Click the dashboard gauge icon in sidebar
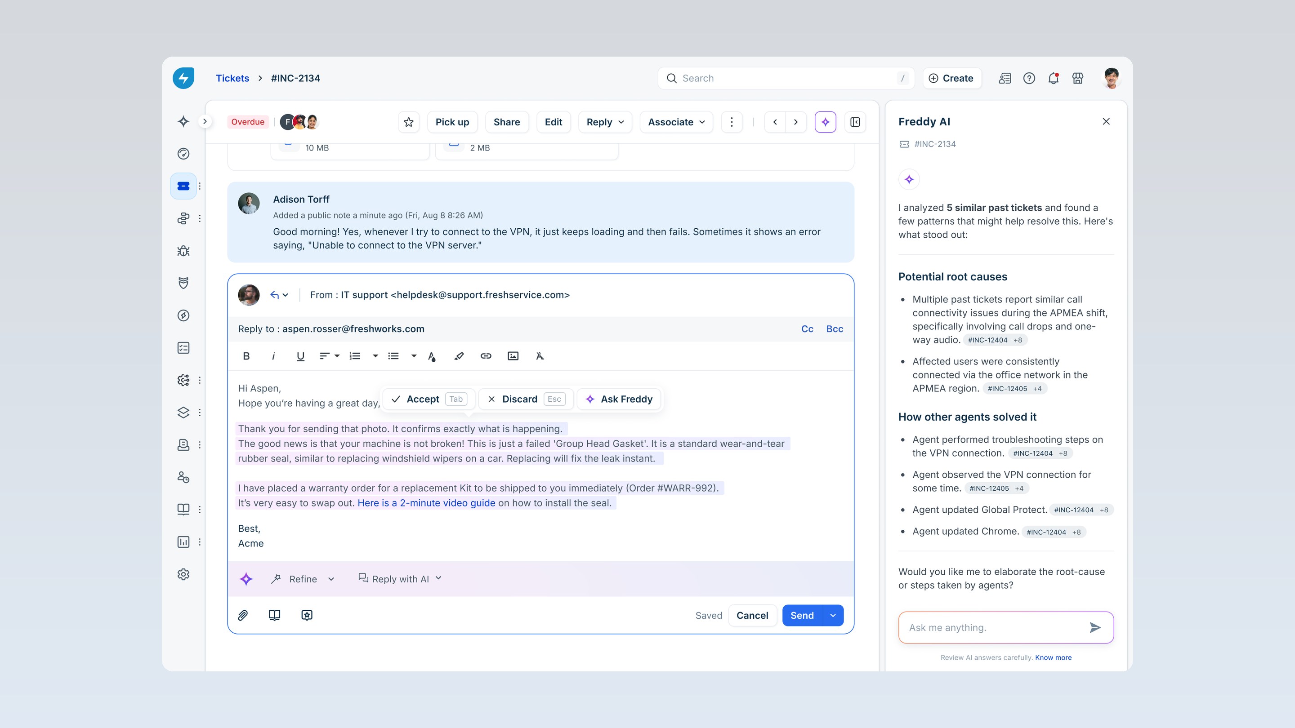 (x=183, y=154)
